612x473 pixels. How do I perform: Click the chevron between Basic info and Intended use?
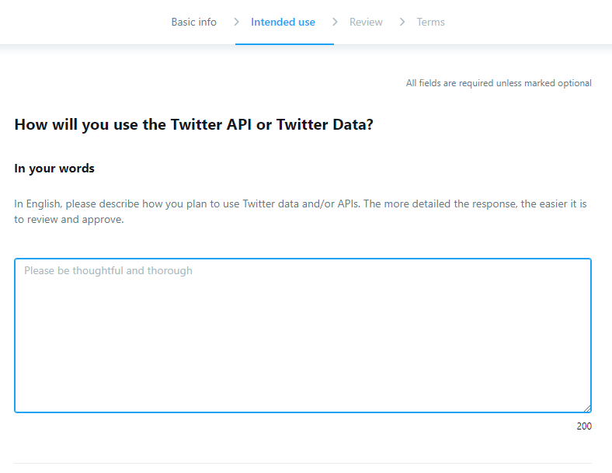point(236,22)
